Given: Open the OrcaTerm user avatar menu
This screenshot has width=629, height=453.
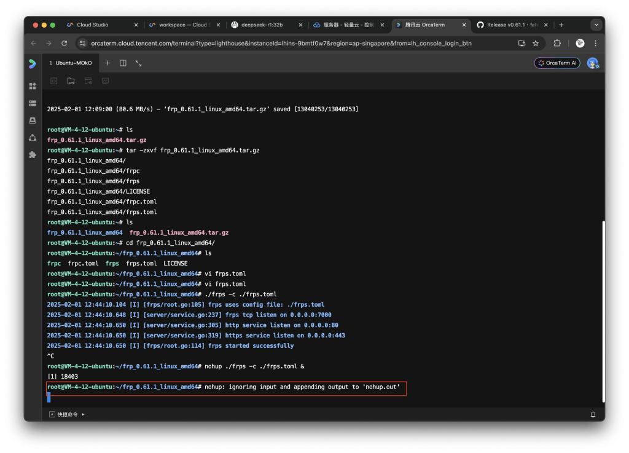Looking at the screenshot, I should [593, 63].
